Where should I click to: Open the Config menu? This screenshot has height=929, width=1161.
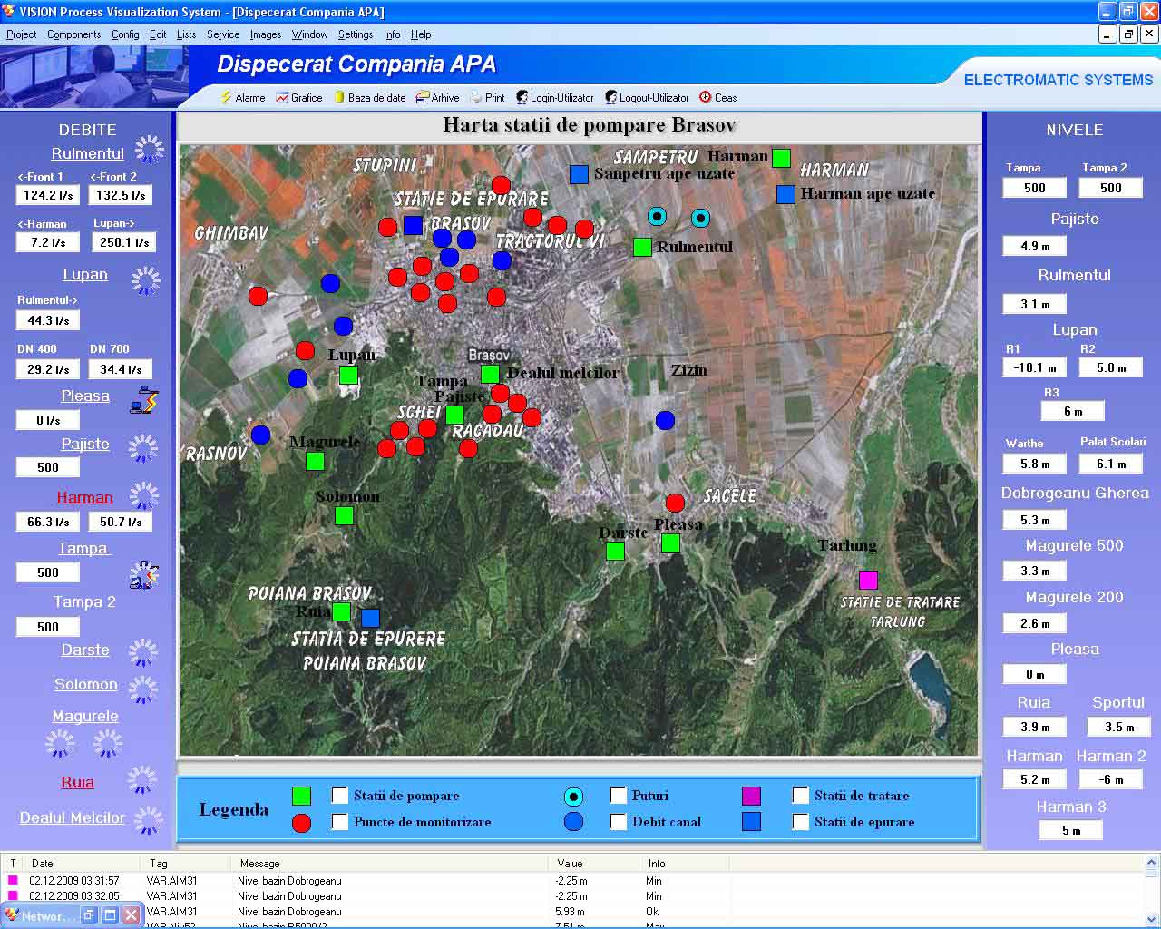125,34
